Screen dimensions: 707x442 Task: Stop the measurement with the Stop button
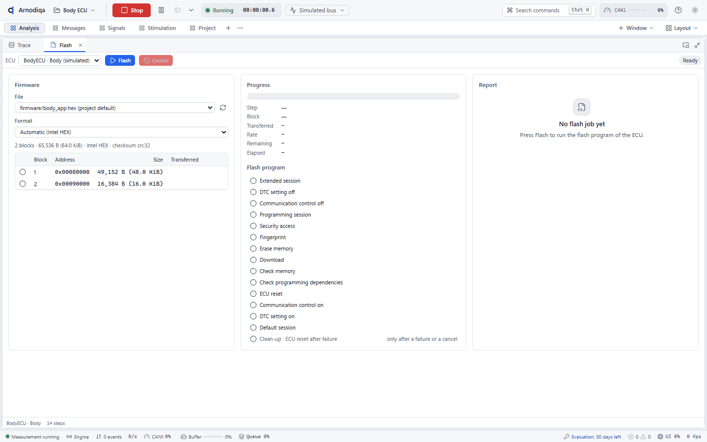(x=132, y=10)
